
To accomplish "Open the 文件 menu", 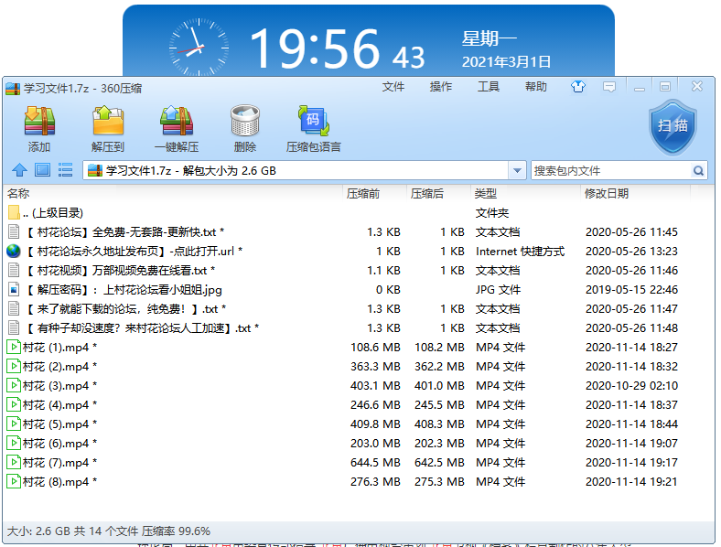I will point(393,87).
